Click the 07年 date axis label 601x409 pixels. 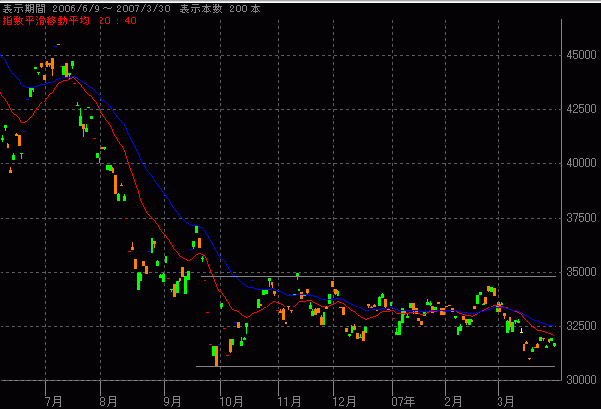(403, 401)
